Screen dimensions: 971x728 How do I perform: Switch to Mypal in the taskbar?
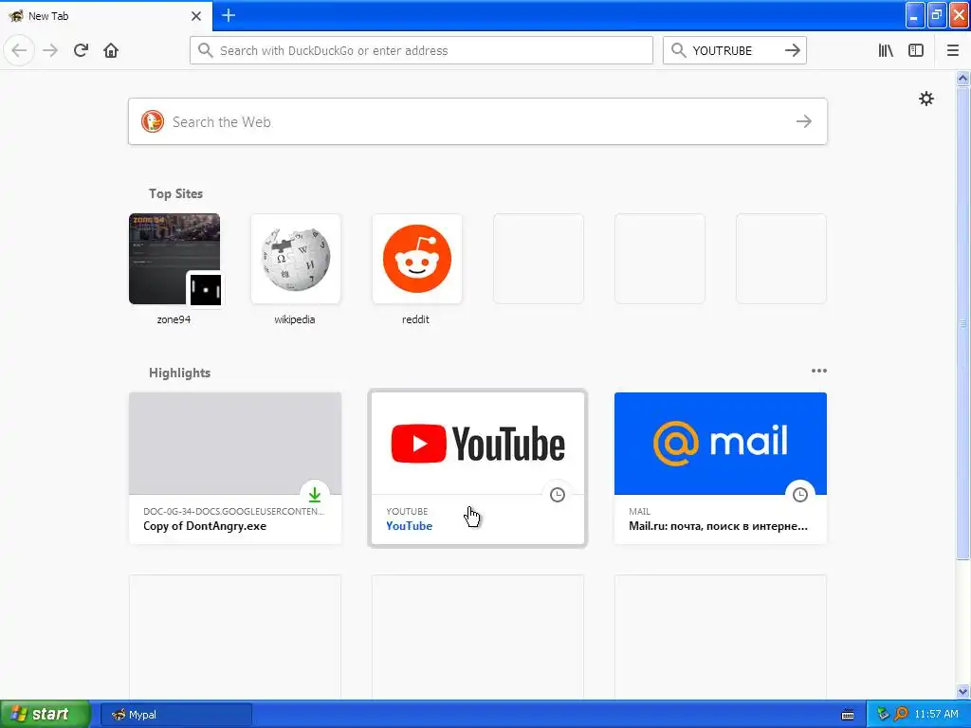point(176,715)
